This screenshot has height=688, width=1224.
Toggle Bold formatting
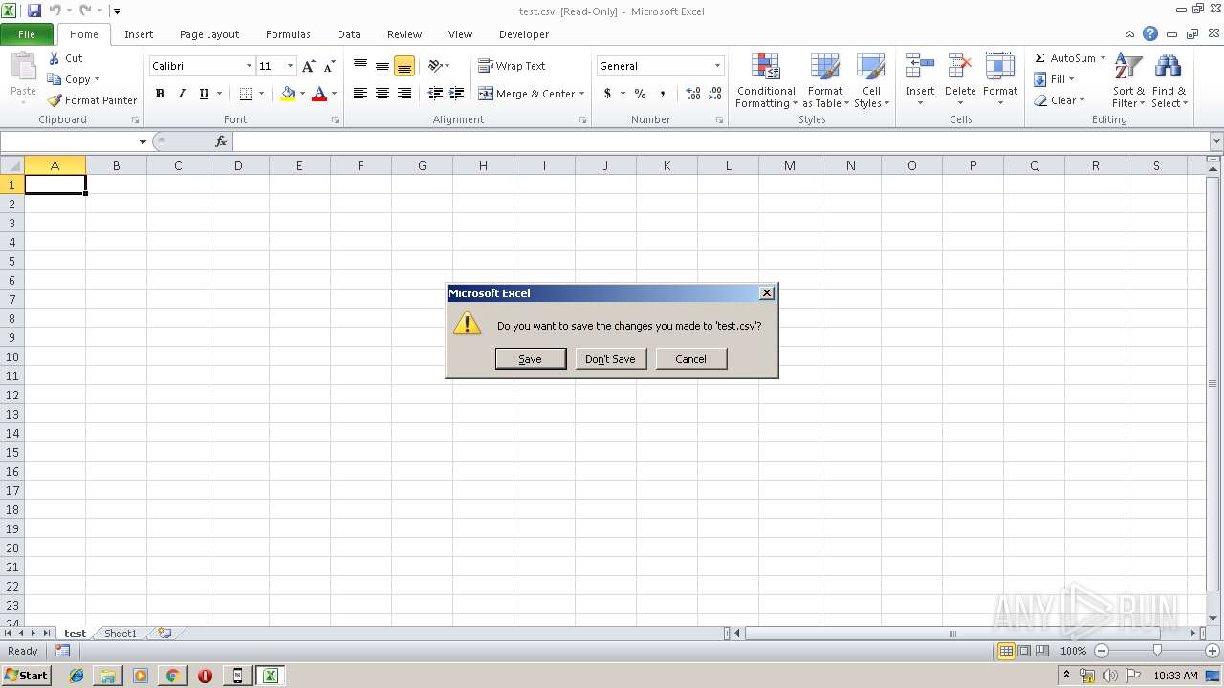[x=160, y=94]
